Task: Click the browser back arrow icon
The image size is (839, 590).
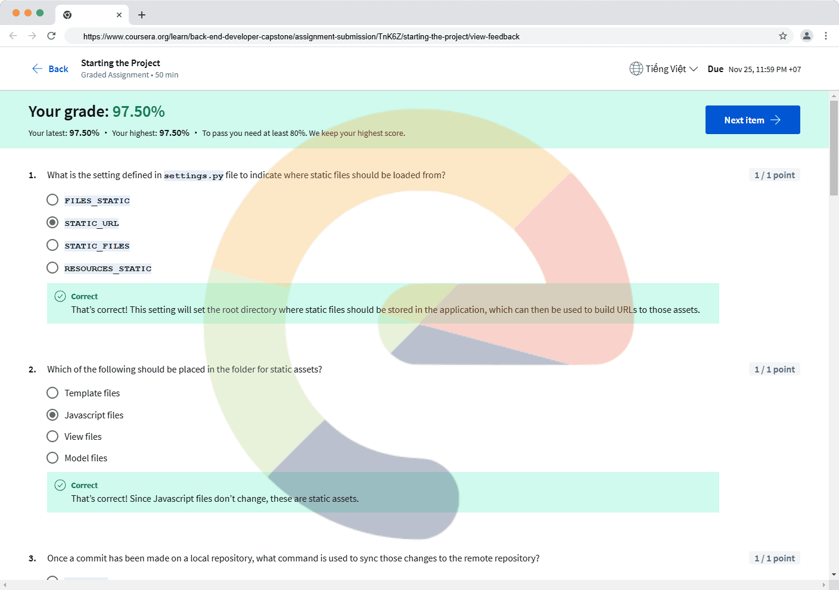Action: (13, 36)
